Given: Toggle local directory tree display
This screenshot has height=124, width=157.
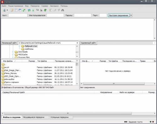Looking at the screenshot, I should click(x=16, y=10).
